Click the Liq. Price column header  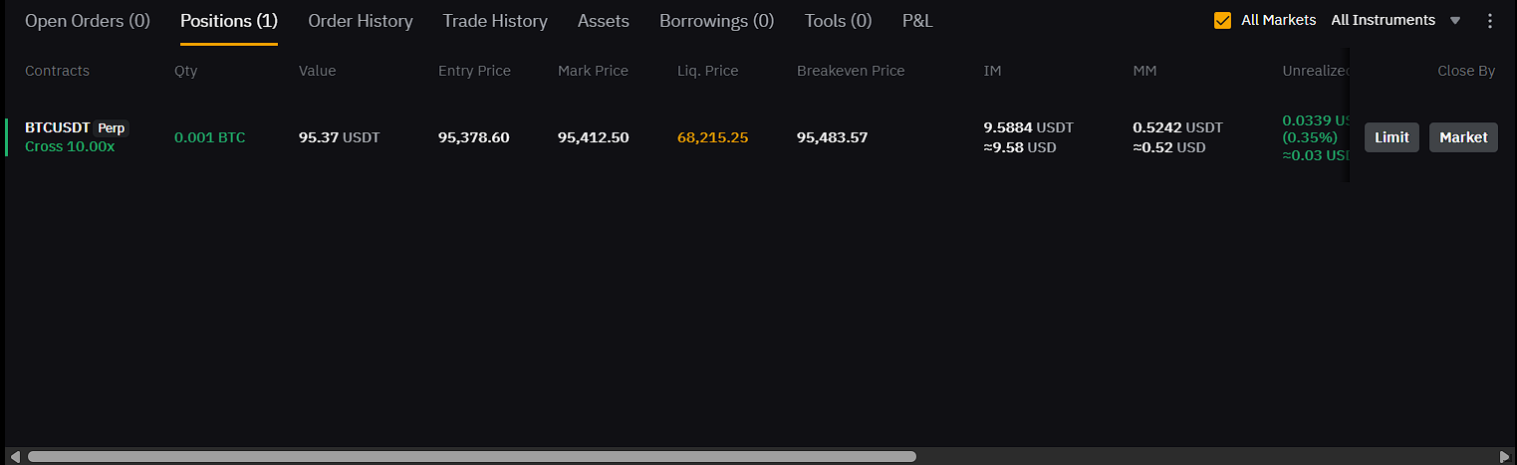pos(707,71)
